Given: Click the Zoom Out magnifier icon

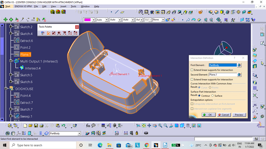Looking at the screenshot, I should [166, 125].
